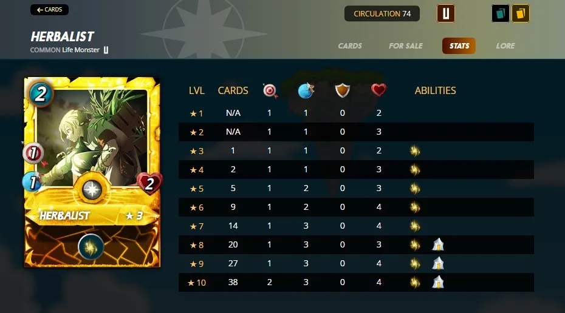Go back using the Cards button
The image size is (565, 313).
click(x=49, y=10)
